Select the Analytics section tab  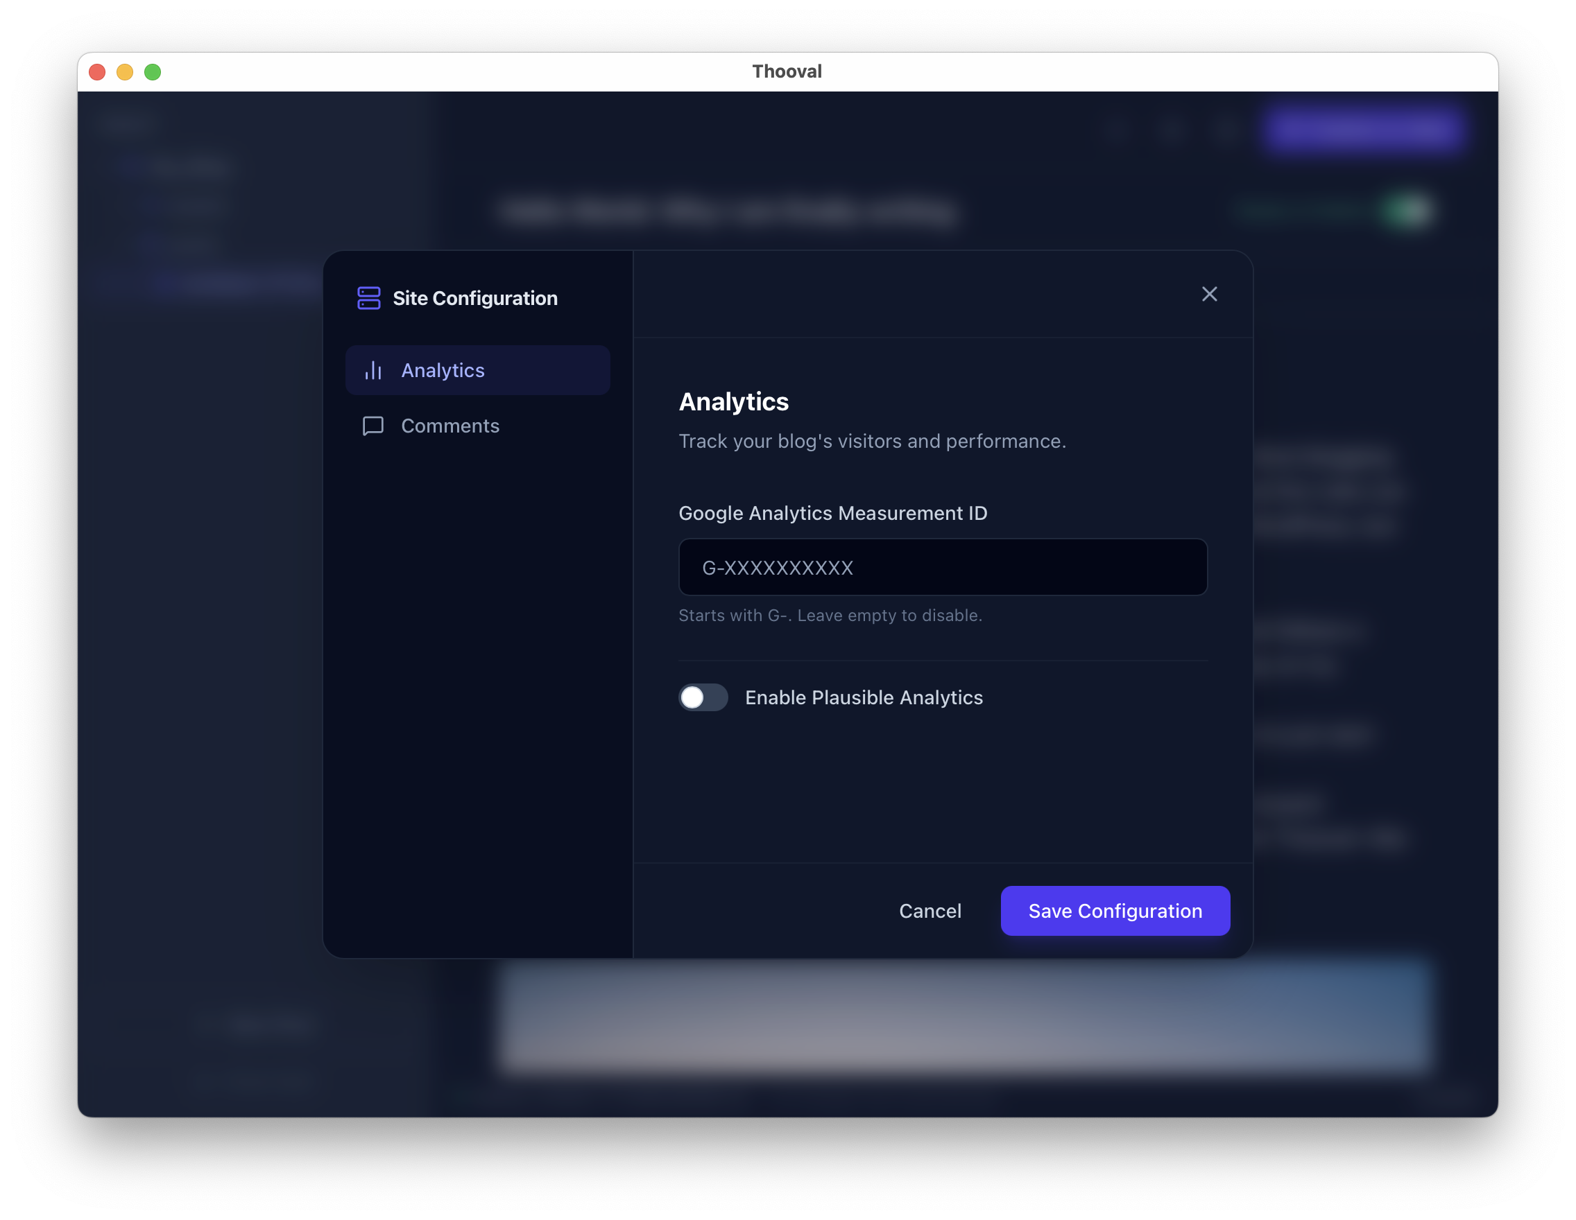pos(478,370)
